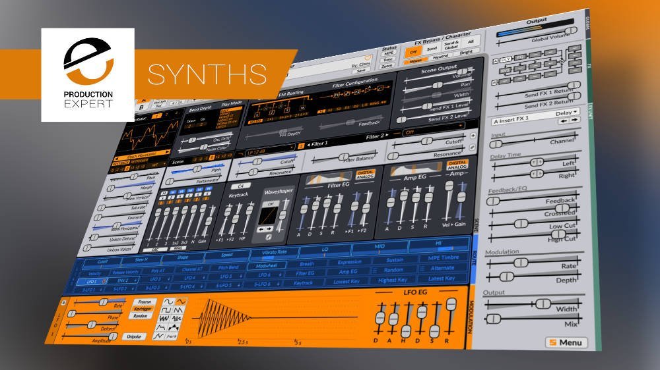Screen dimensions: 660x370
Task: Adjust the Global Volume slider
Action: 537,36
